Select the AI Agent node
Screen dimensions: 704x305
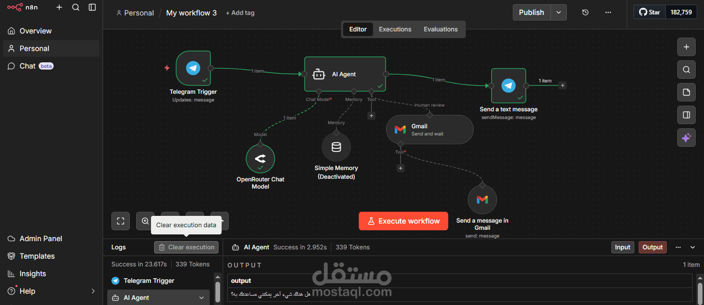345,74
